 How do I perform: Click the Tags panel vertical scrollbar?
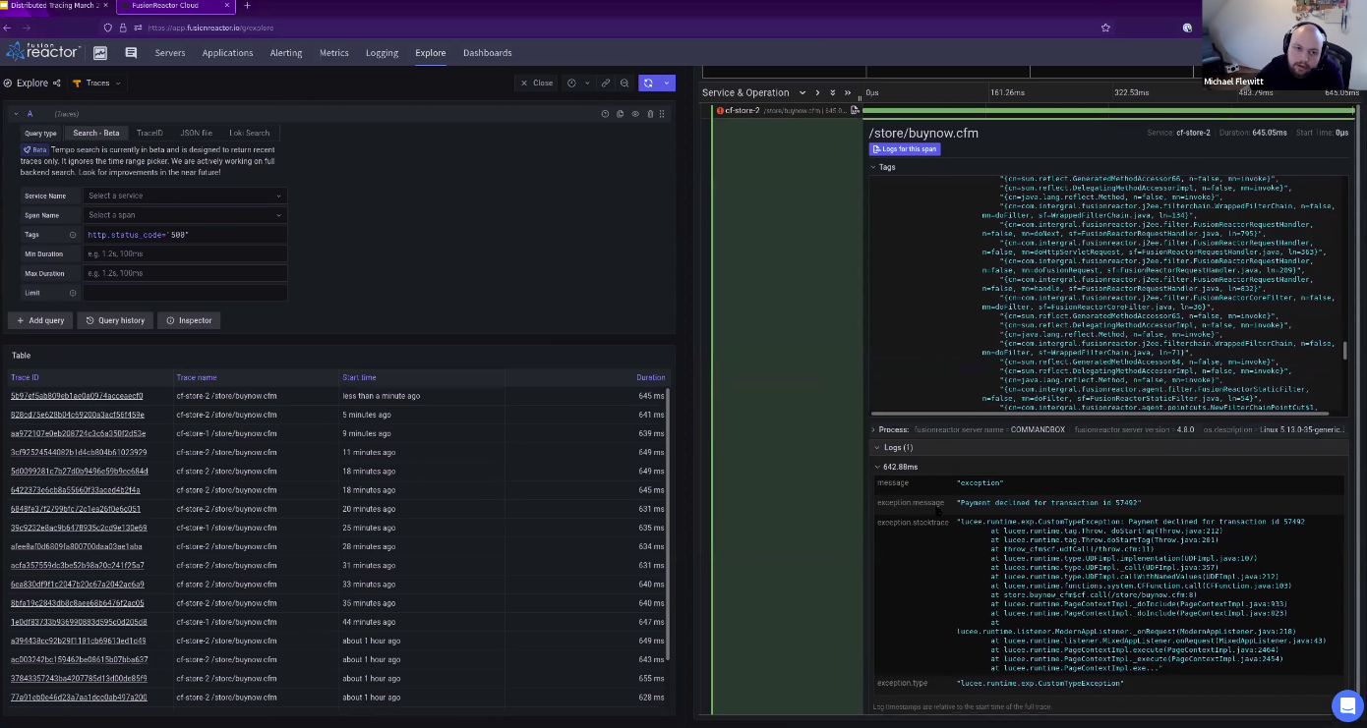click(x=1345, y=351)
